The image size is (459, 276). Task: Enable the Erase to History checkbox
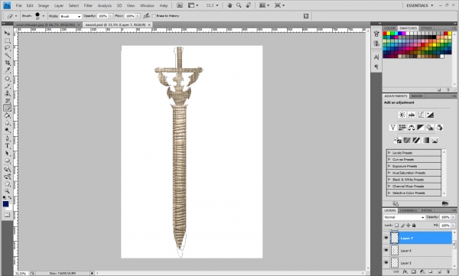tap(154, 16)
